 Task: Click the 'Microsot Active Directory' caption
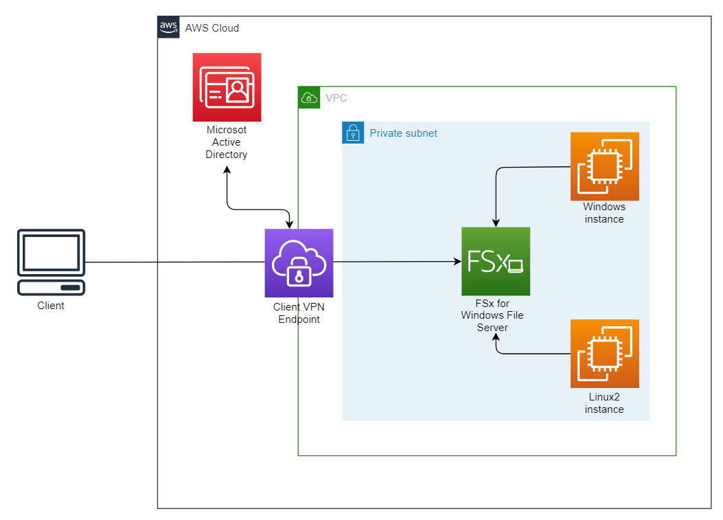pos(227,142)
